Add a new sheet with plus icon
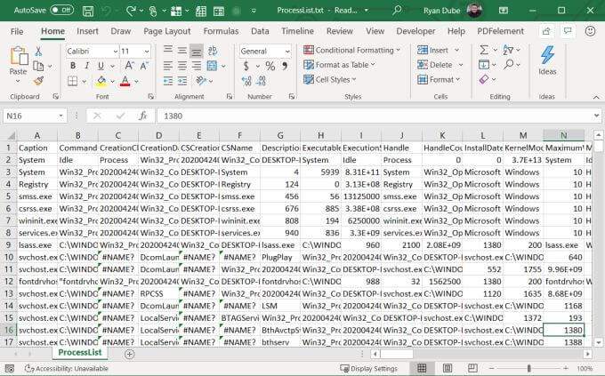The height and width of the screenshot is (376, 605). tap(129, 354)
